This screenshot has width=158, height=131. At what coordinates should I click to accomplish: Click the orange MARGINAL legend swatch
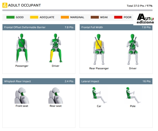(x=65, y=17)
